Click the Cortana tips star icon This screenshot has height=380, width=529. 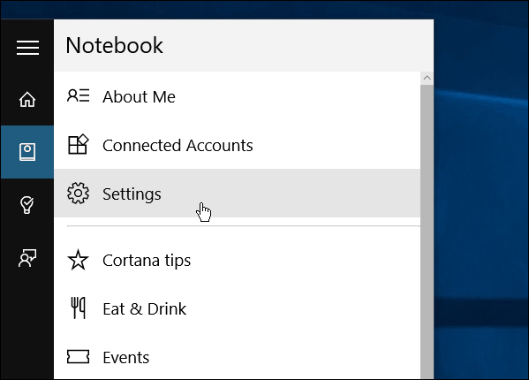pos(78,260)
